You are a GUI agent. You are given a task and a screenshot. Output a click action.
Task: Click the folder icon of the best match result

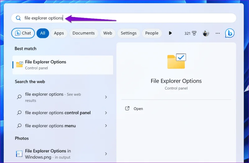(19, 64)
